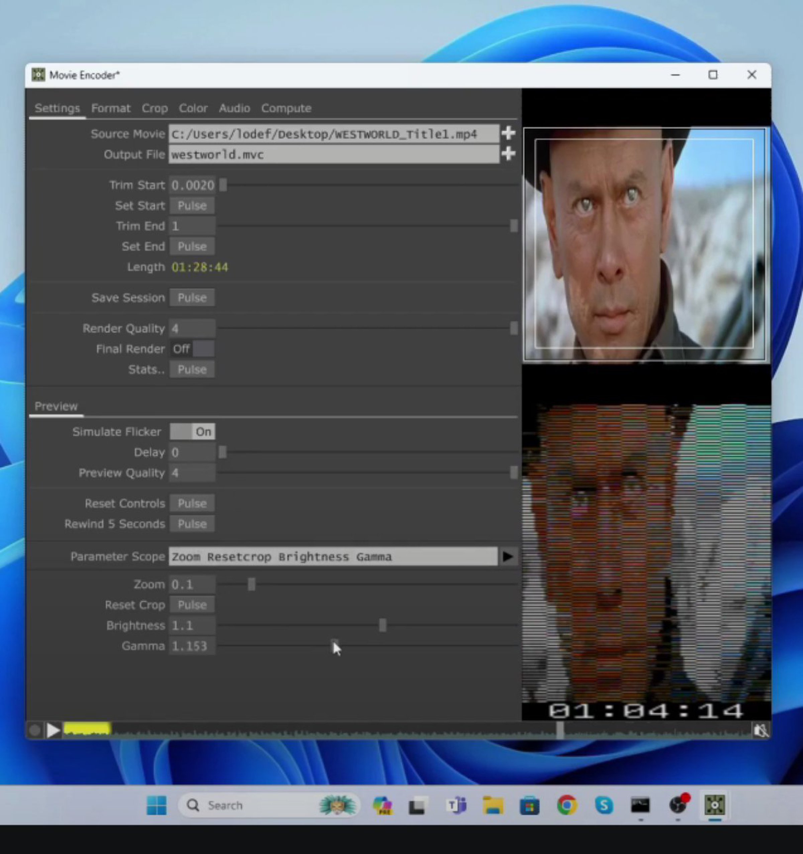Click Rewind 5 Seconds Pulse button
Image resolution: width=803 pixels, height=854 pixels.
(192, 524)
